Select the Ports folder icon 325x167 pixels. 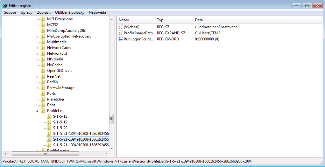point(43,94)
